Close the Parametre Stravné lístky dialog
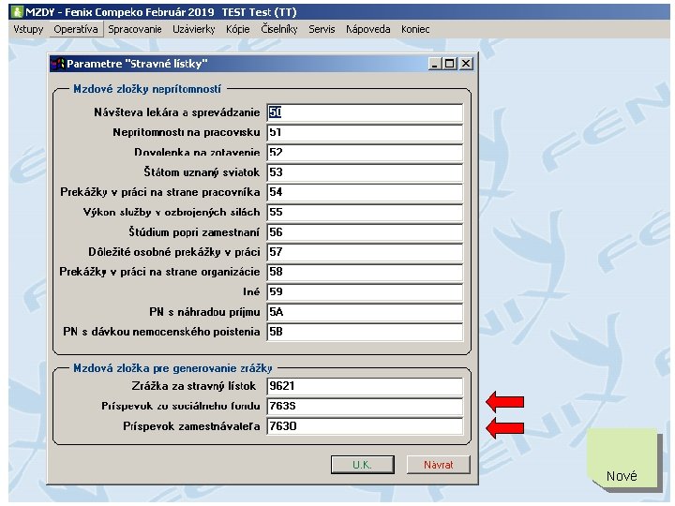Viewport: 675px width, 506px height. tap(466, 64)
